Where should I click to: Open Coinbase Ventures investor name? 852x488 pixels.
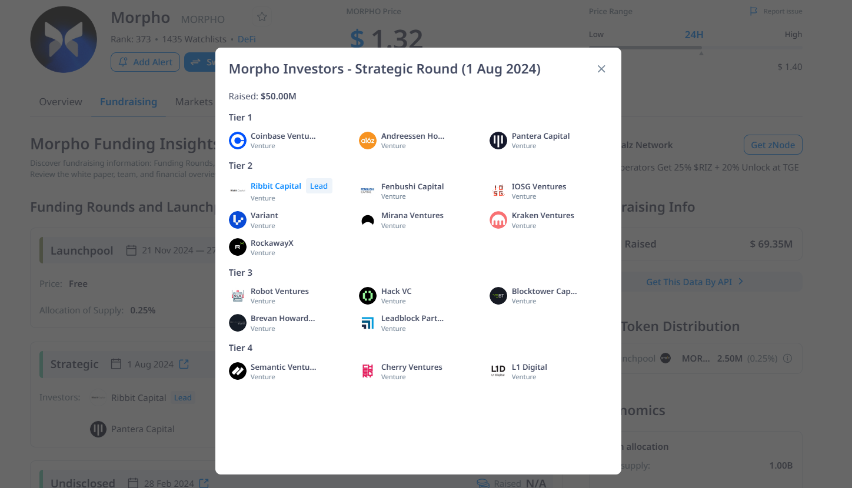pos(283,136)
